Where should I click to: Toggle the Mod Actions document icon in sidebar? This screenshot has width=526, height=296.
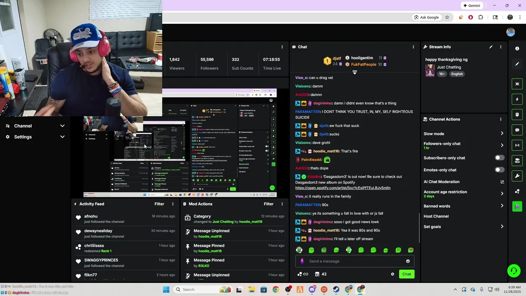(x=517, y=114)
